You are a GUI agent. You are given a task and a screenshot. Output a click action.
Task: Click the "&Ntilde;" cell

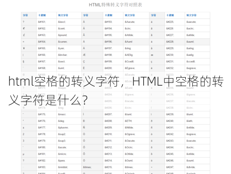point(136,127)
